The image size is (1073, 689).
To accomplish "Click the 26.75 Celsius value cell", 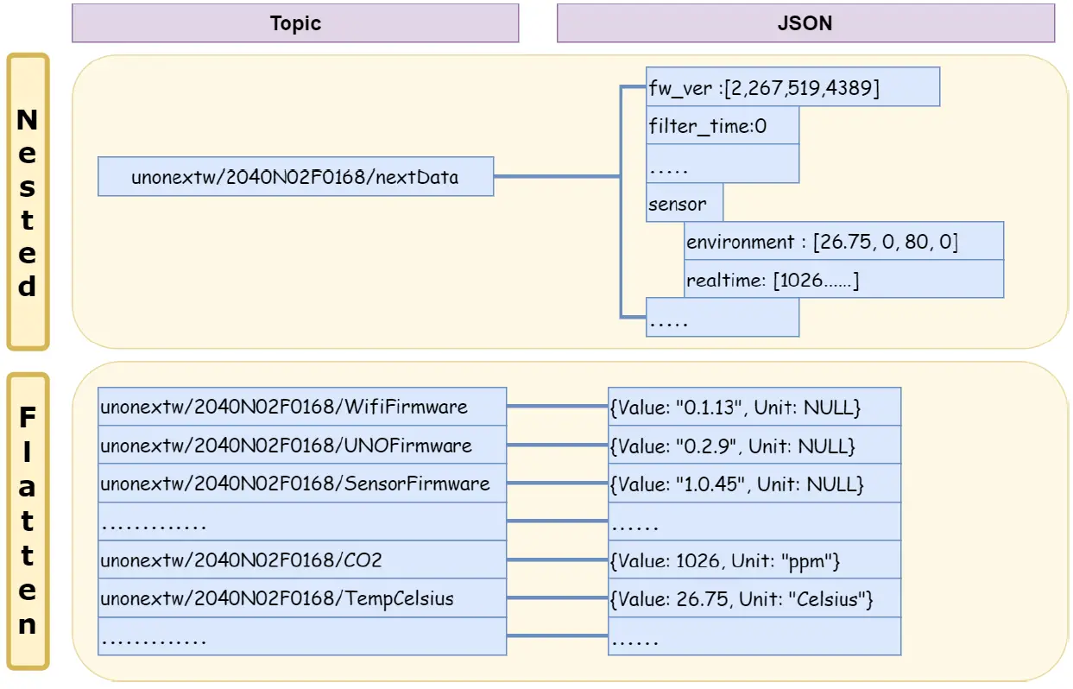I will [754, 598].
